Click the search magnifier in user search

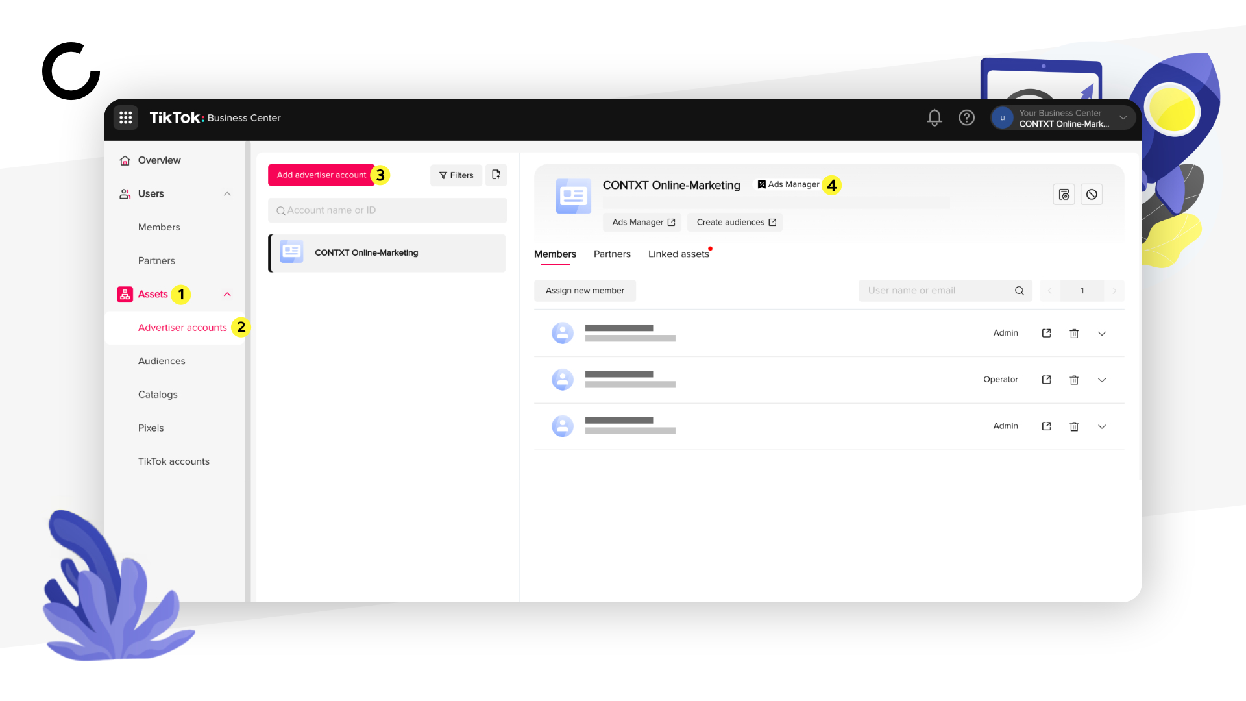(x=1020, y=291)
